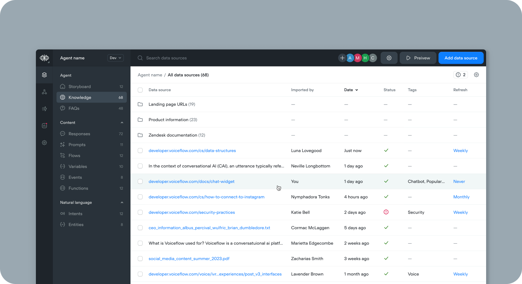Click Landing page URLs folder icon

point(140,104)
